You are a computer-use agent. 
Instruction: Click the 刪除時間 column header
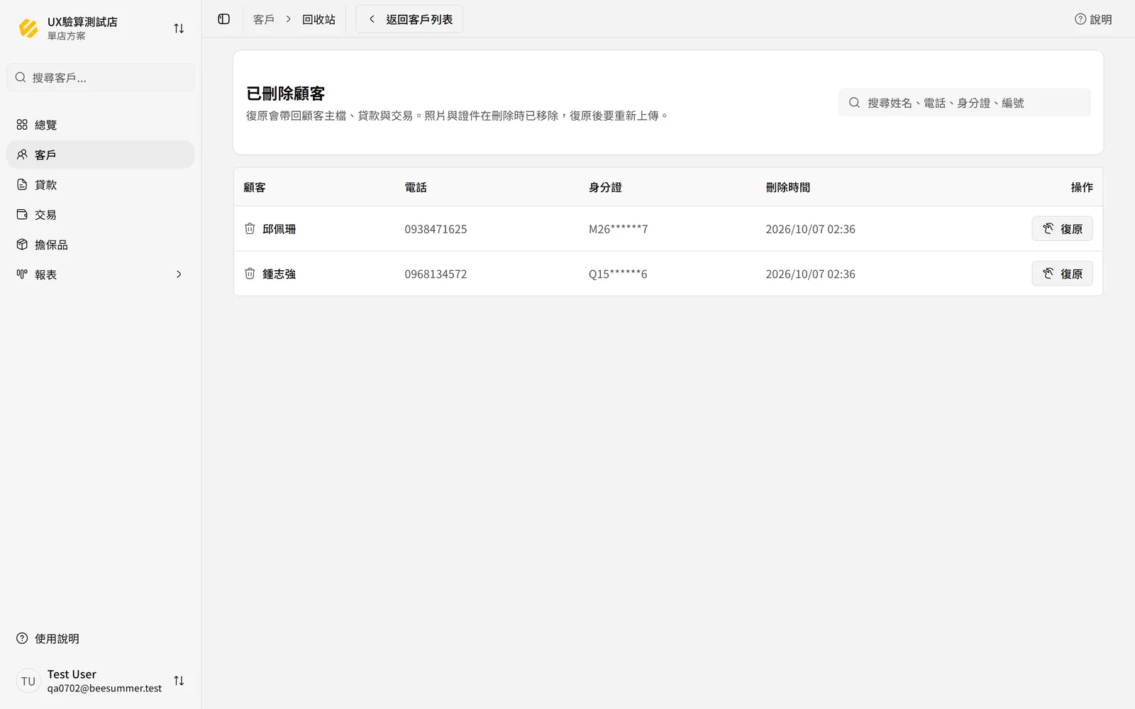click(787, 187)
